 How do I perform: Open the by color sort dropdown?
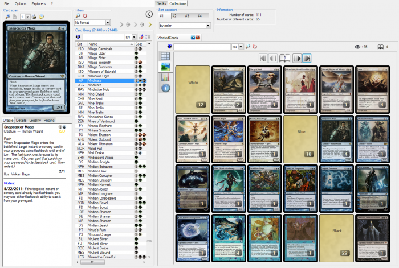(x=208, y=26)
